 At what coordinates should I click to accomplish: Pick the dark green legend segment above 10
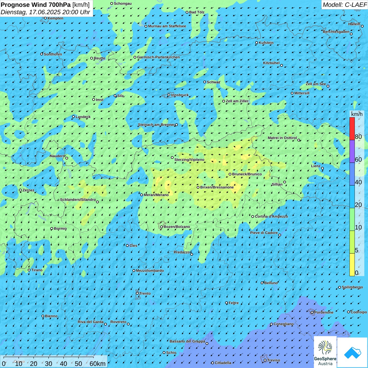tap(352, 219)
